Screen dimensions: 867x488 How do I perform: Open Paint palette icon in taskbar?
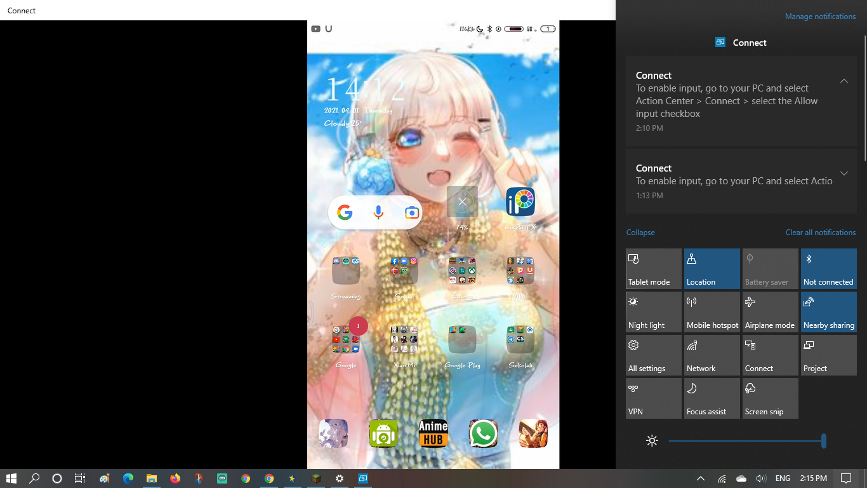105,478
